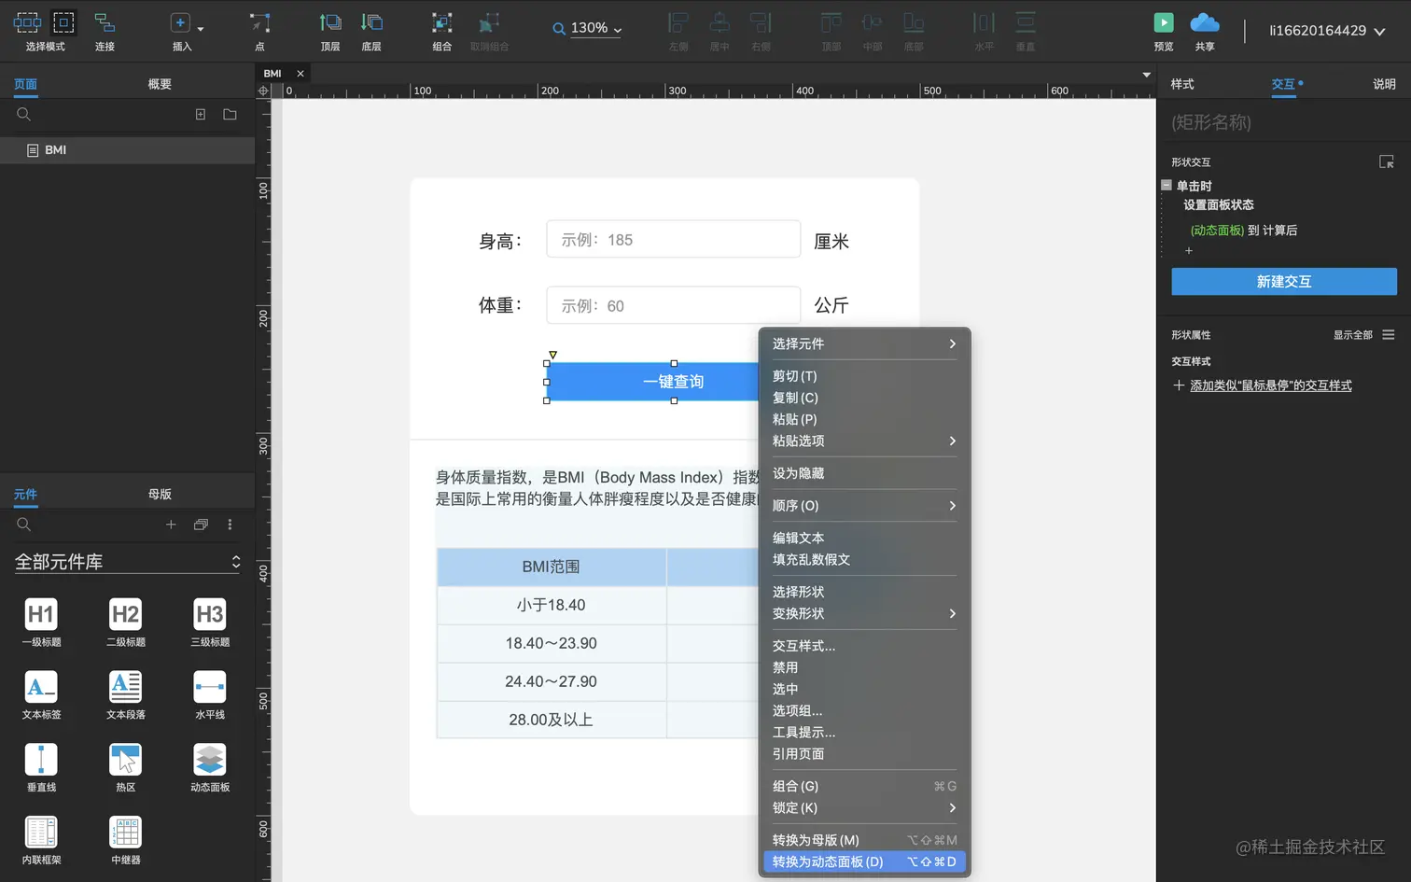This screenshot has height=882, width=1411.
Task: Select the 文本段落 paragraph widget
Action: tap(125, 695)
